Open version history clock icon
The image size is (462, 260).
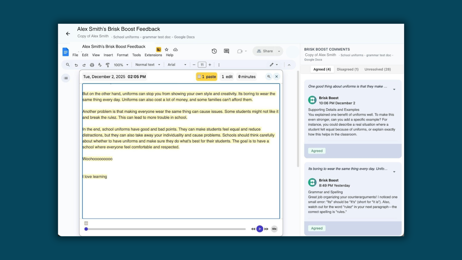coord(214,51)
